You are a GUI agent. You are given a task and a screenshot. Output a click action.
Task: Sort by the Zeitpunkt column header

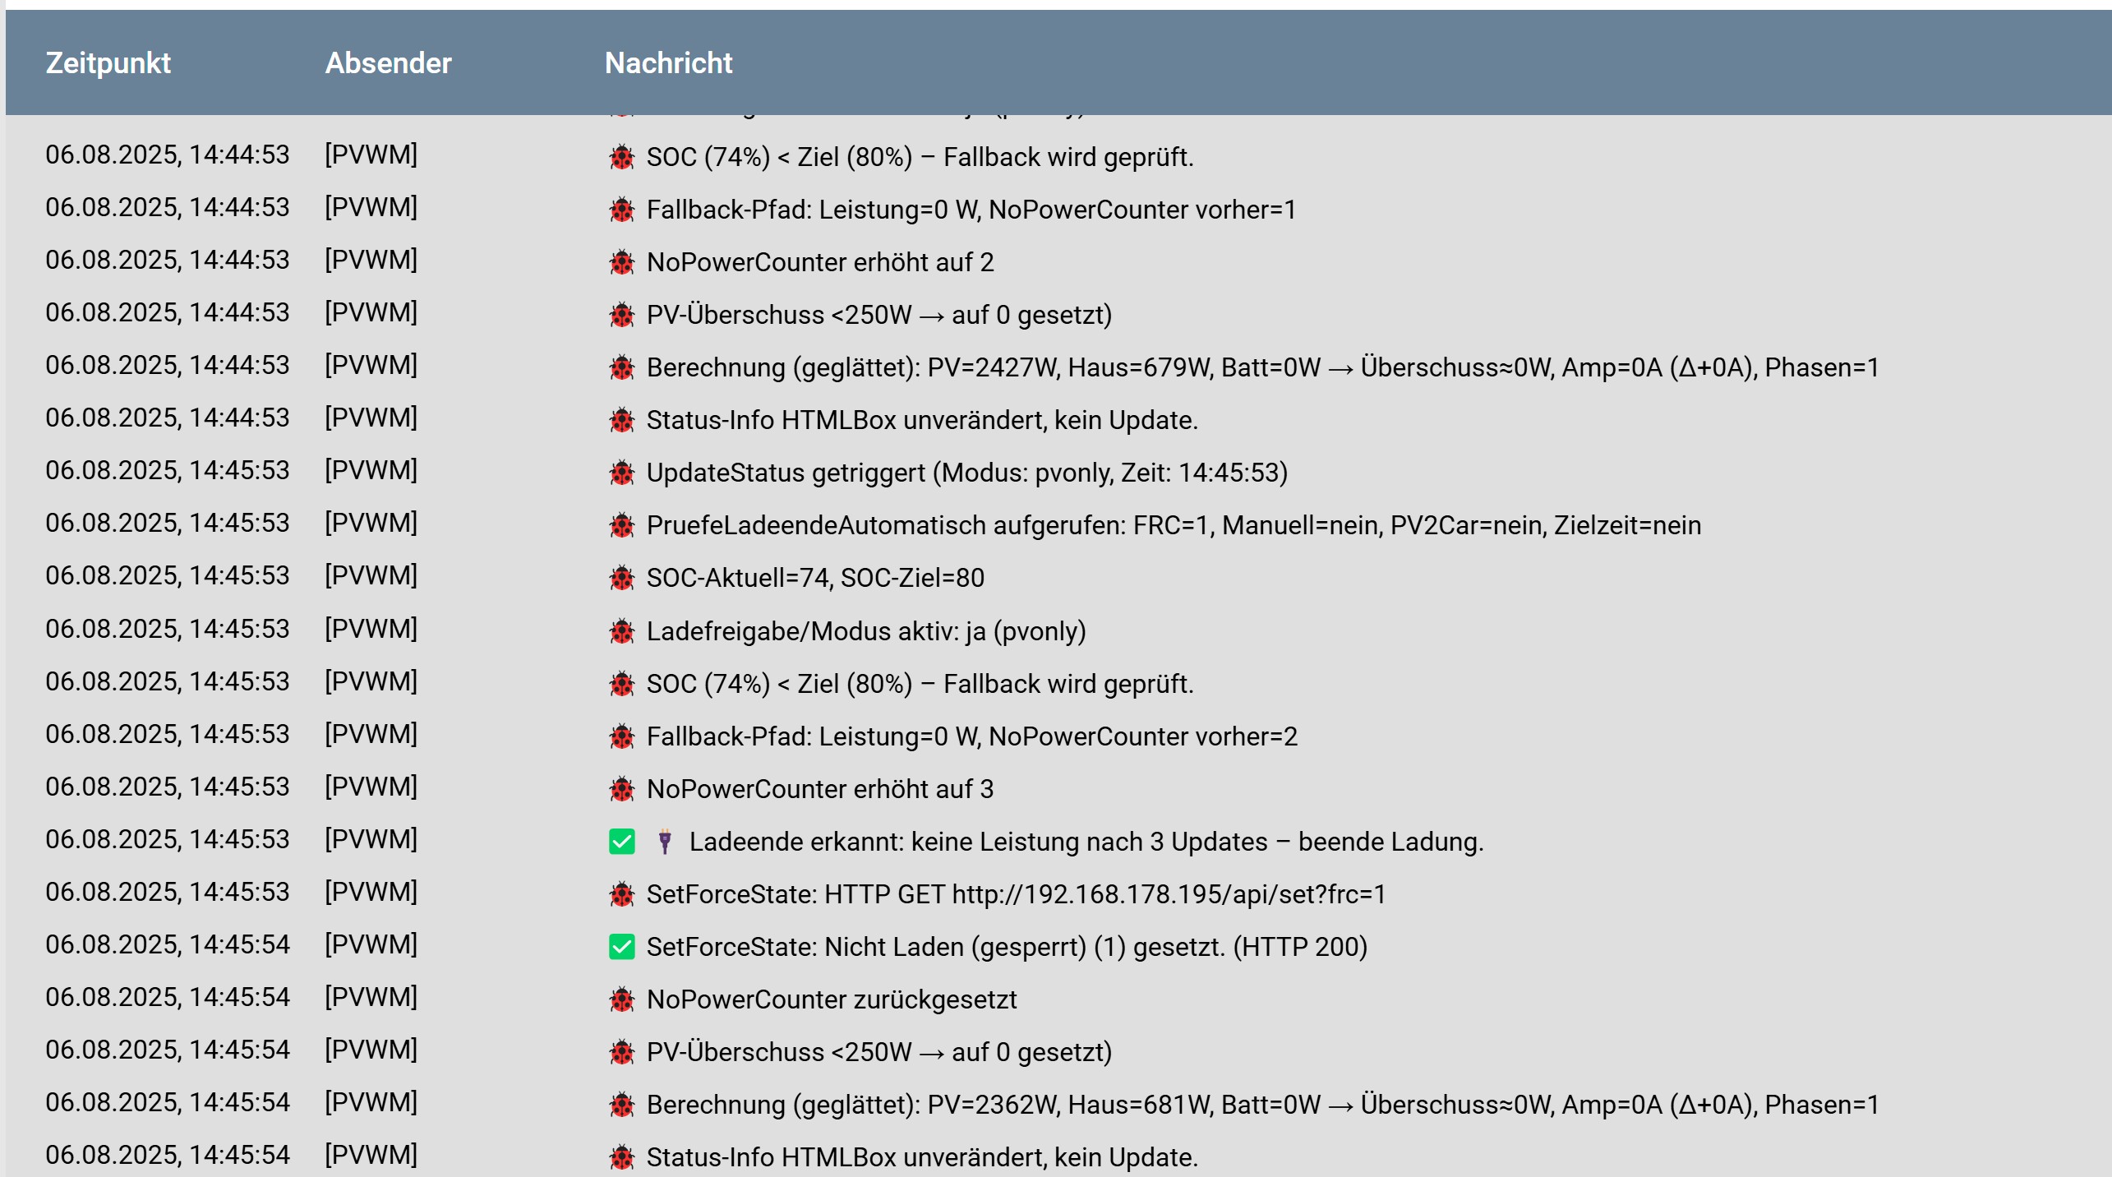(x=108, y=63)
